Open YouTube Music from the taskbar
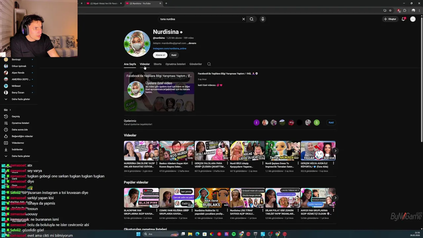This screenshot has width=423, height=238. pyautogui.click(x=219, y=234)
